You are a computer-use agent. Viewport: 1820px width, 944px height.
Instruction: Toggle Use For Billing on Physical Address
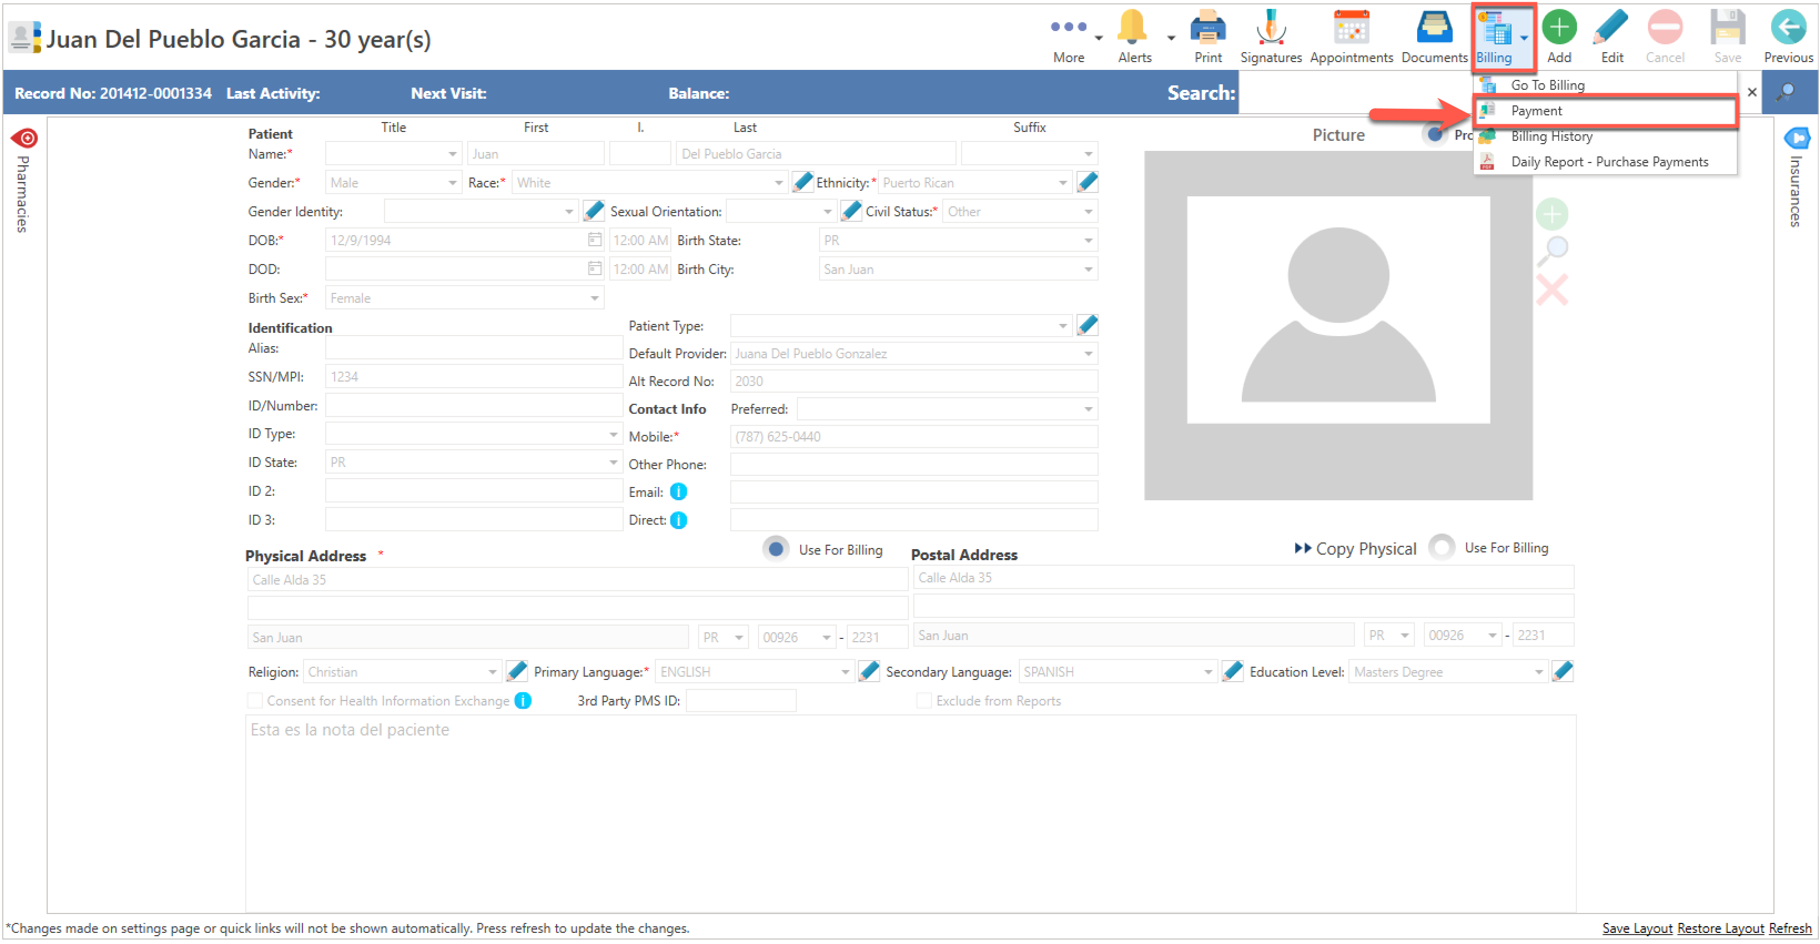pos(776,549)
